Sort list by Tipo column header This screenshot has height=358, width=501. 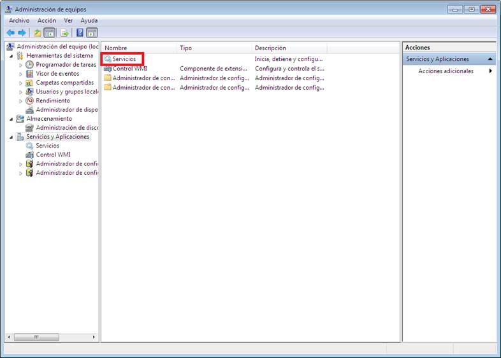pos(214,48)
